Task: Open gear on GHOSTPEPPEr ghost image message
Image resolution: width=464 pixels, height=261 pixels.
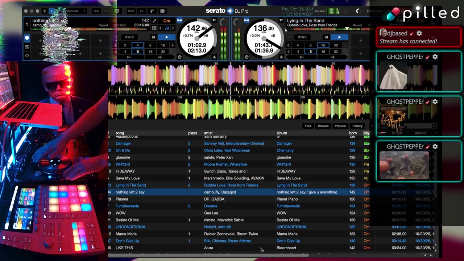Action: click(435, 57)
